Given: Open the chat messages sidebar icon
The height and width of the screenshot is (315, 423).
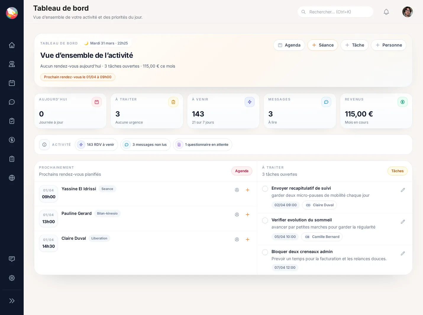Looking at the screenshot, I should point(12,102).
